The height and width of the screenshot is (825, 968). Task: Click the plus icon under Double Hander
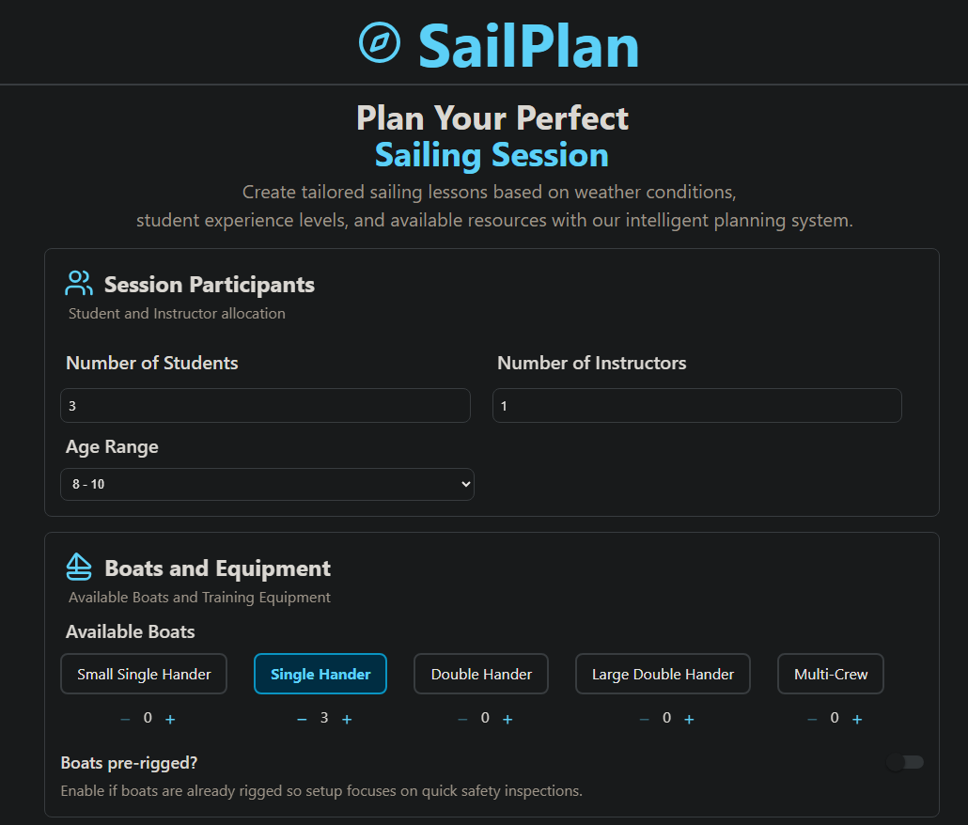coord(507,718)
